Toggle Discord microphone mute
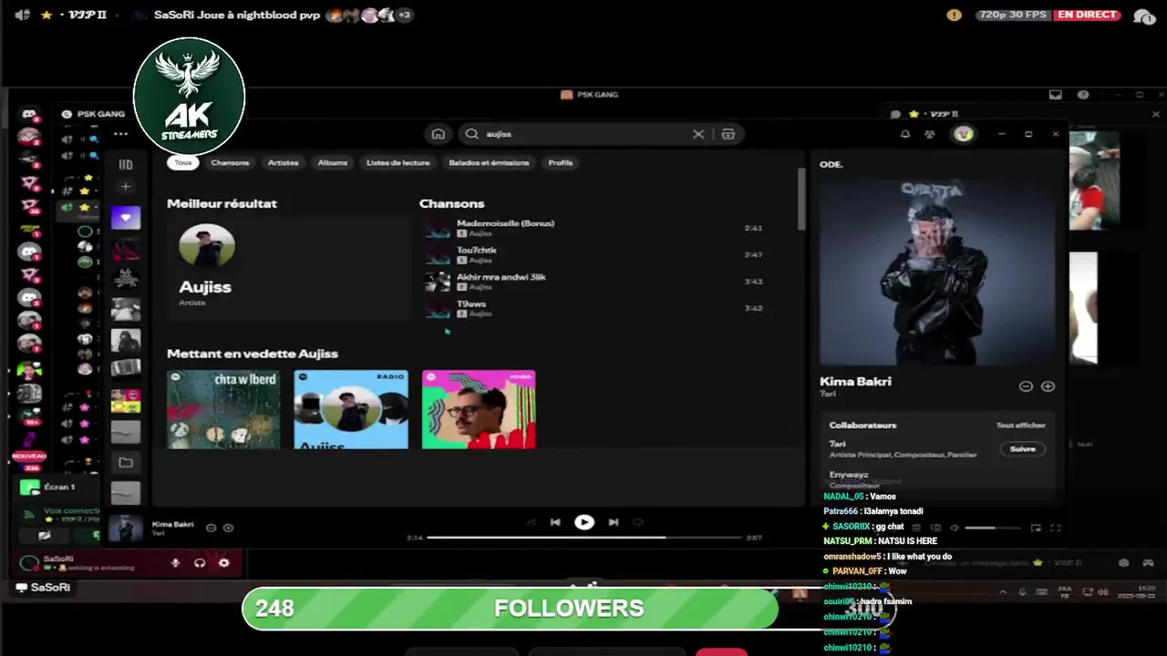Screen dimensions: 1167x656 (x=175, y=563)
